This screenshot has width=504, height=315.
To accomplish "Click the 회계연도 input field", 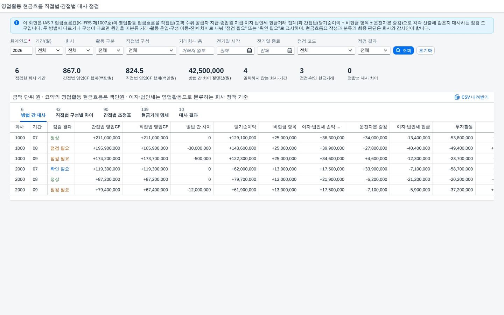I will click(21, 50).
